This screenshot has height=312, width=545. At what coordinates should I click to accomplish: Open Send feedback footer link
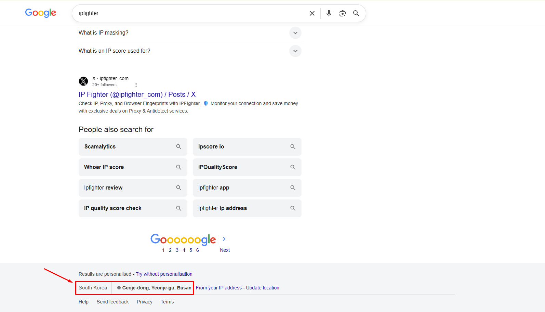coord(113,302)
